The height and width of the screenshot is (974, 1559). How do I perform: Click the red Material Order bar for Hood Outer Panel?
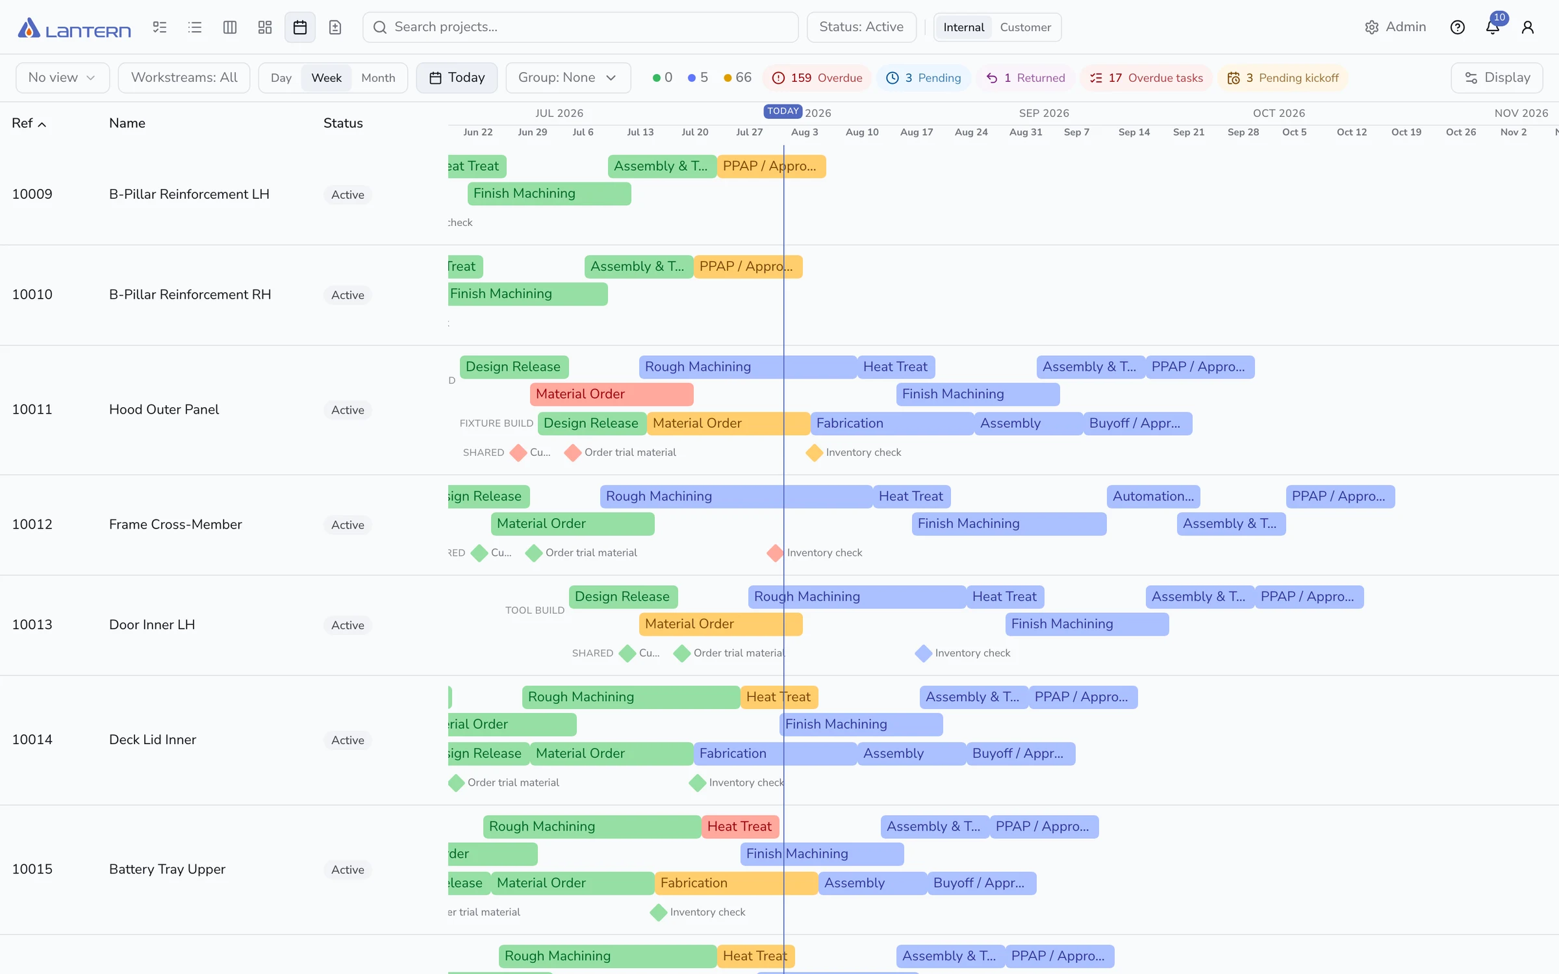pyautogui.click(x=611, y=394)
